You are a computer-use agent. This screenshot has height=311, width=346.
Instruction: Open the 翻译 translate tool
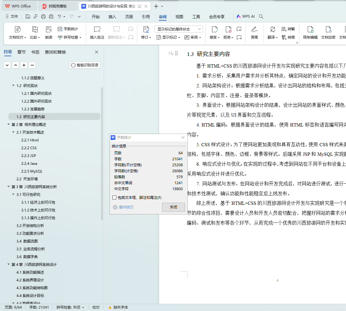point(272,33)
